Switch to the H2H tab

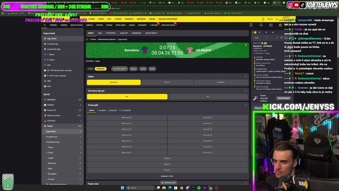[x=100, y=33]
